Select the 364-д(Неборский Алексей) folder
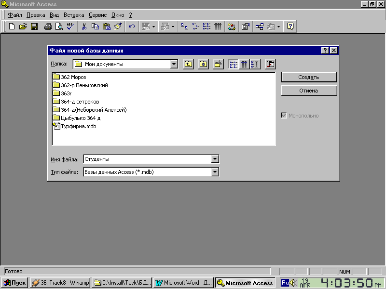This screenshot has height=289, width=386. [x=90, y=110]
